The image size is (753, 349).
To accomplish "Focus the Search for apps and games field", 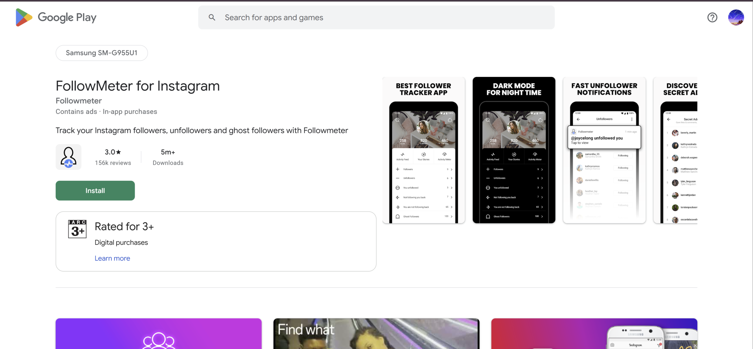I will click(376, 17).
